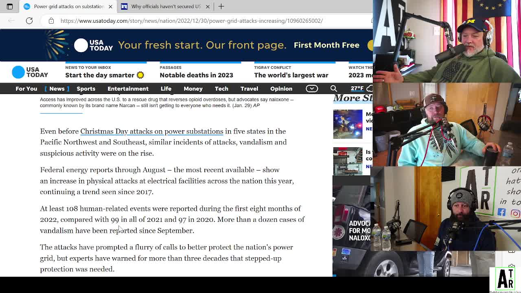Select Opinion section in navigation
This screenshot has width=521, height=293.
pos(281,89)
